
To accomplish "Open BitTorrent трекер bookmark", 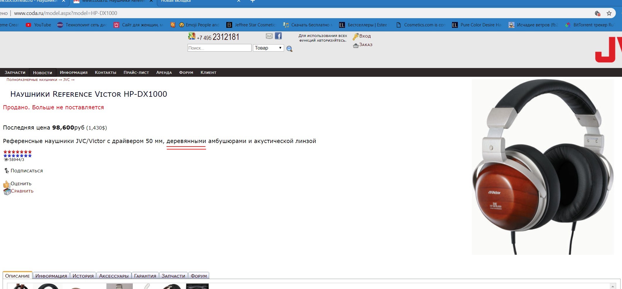I will click(590, 25).
